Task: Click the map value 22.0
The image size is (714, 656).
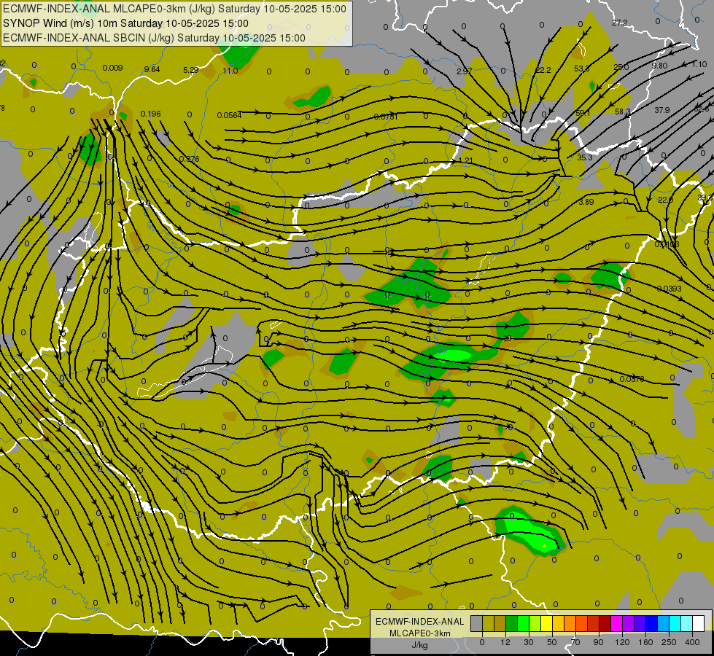Action: (665, 200)
